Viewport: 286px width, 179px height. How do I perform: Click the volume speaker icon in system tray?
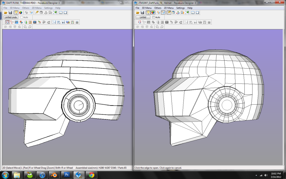pyautogui.click(x=266, y=175)
